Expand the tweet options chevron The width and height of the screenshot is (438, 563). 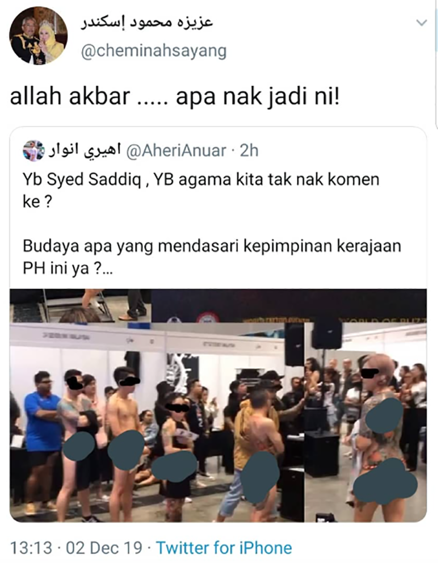[422, 23]
